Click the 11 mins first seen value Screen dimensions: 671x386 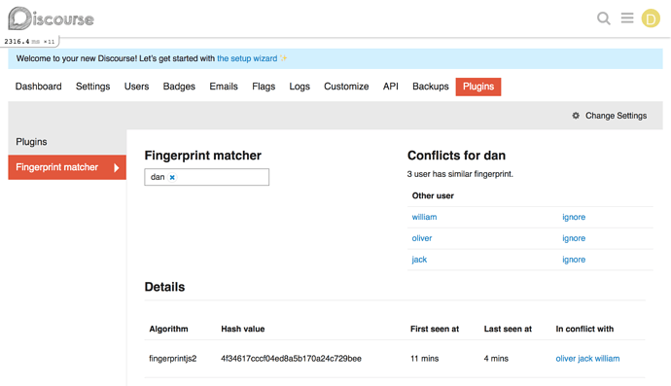(424, 359)
